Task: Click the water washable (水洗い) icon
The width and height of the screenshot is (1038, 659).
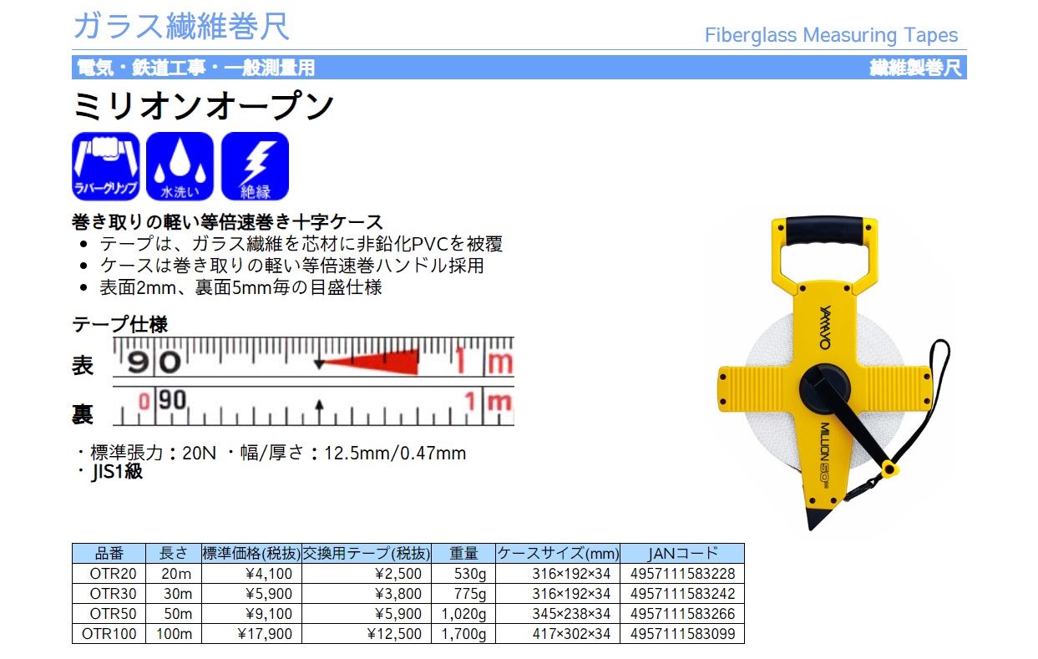Action: 180,165
